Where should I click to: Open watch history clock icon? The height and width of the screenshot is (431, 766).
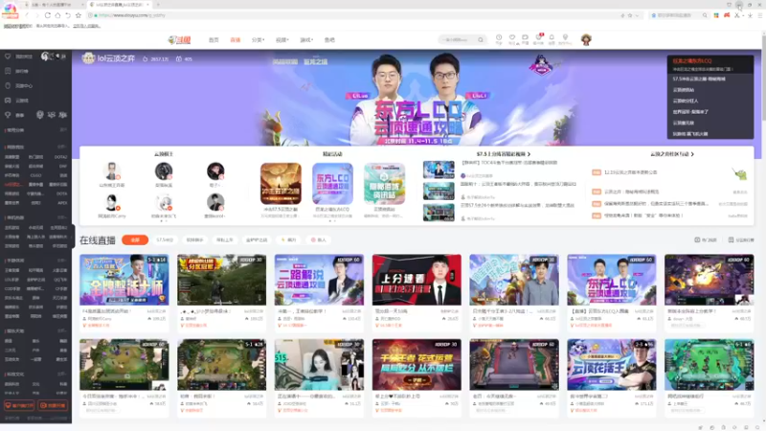499,38
